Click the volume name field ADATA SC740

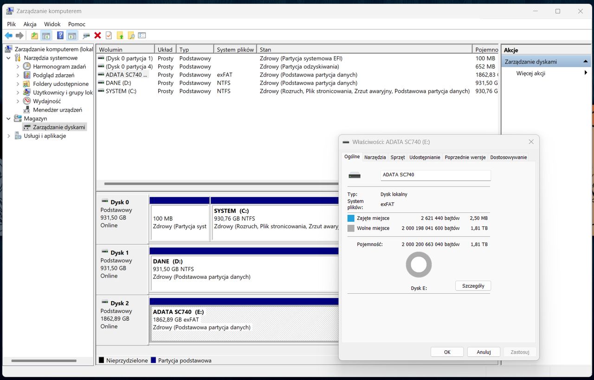pos(436,175)
